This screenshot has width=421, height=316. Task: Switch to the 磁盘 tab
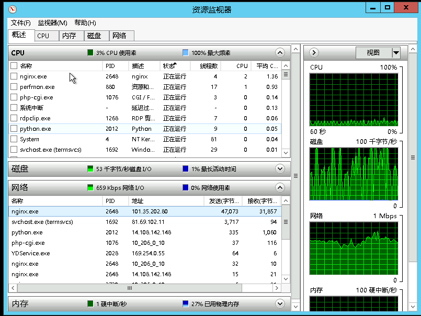pyautogui.click(x=97, y=36)
